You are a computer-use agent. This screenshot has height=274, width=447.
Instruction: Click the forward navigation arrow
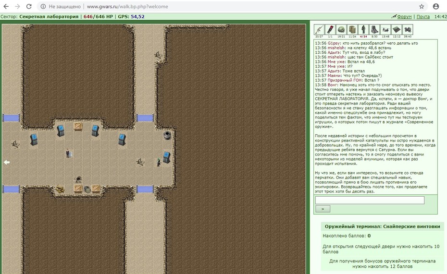pyautogui.click(x=17, y=6)
